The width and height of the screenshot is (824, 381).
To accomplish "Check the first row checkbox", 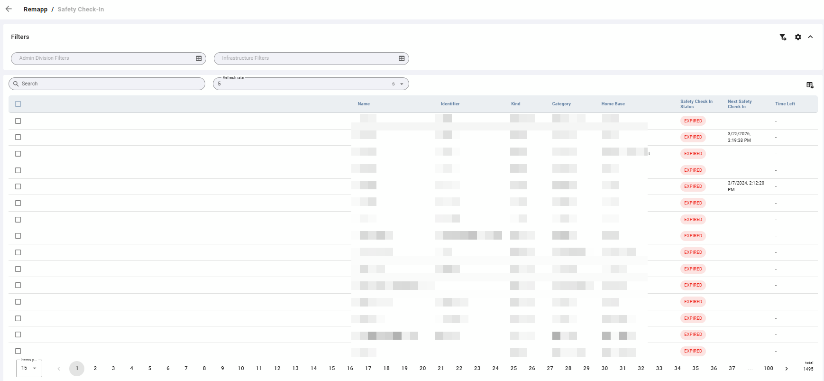I will click(x=18, y=121).
